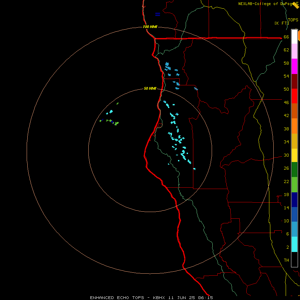The height and width of the screenshot is (300, 300).
Task: Click the "46" legend value
Action: (286, 103)
